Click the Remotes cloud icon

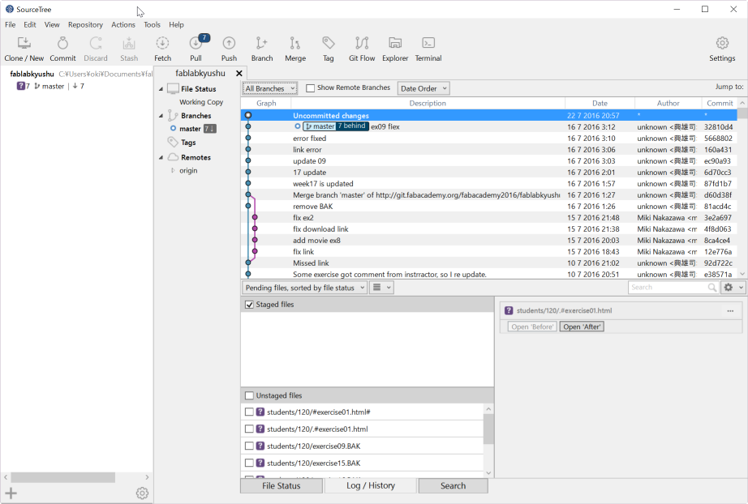(x=173, y=157)
